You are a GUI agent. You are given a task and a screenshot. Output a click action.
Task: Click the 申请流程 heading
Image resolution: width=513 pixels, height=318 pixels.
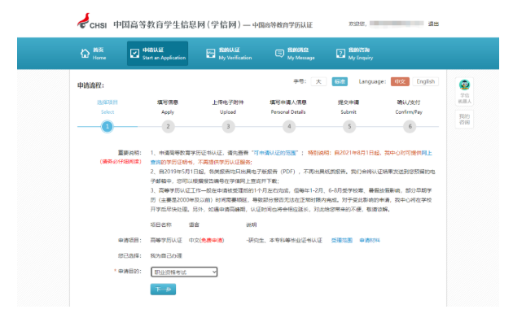[90, 85]
